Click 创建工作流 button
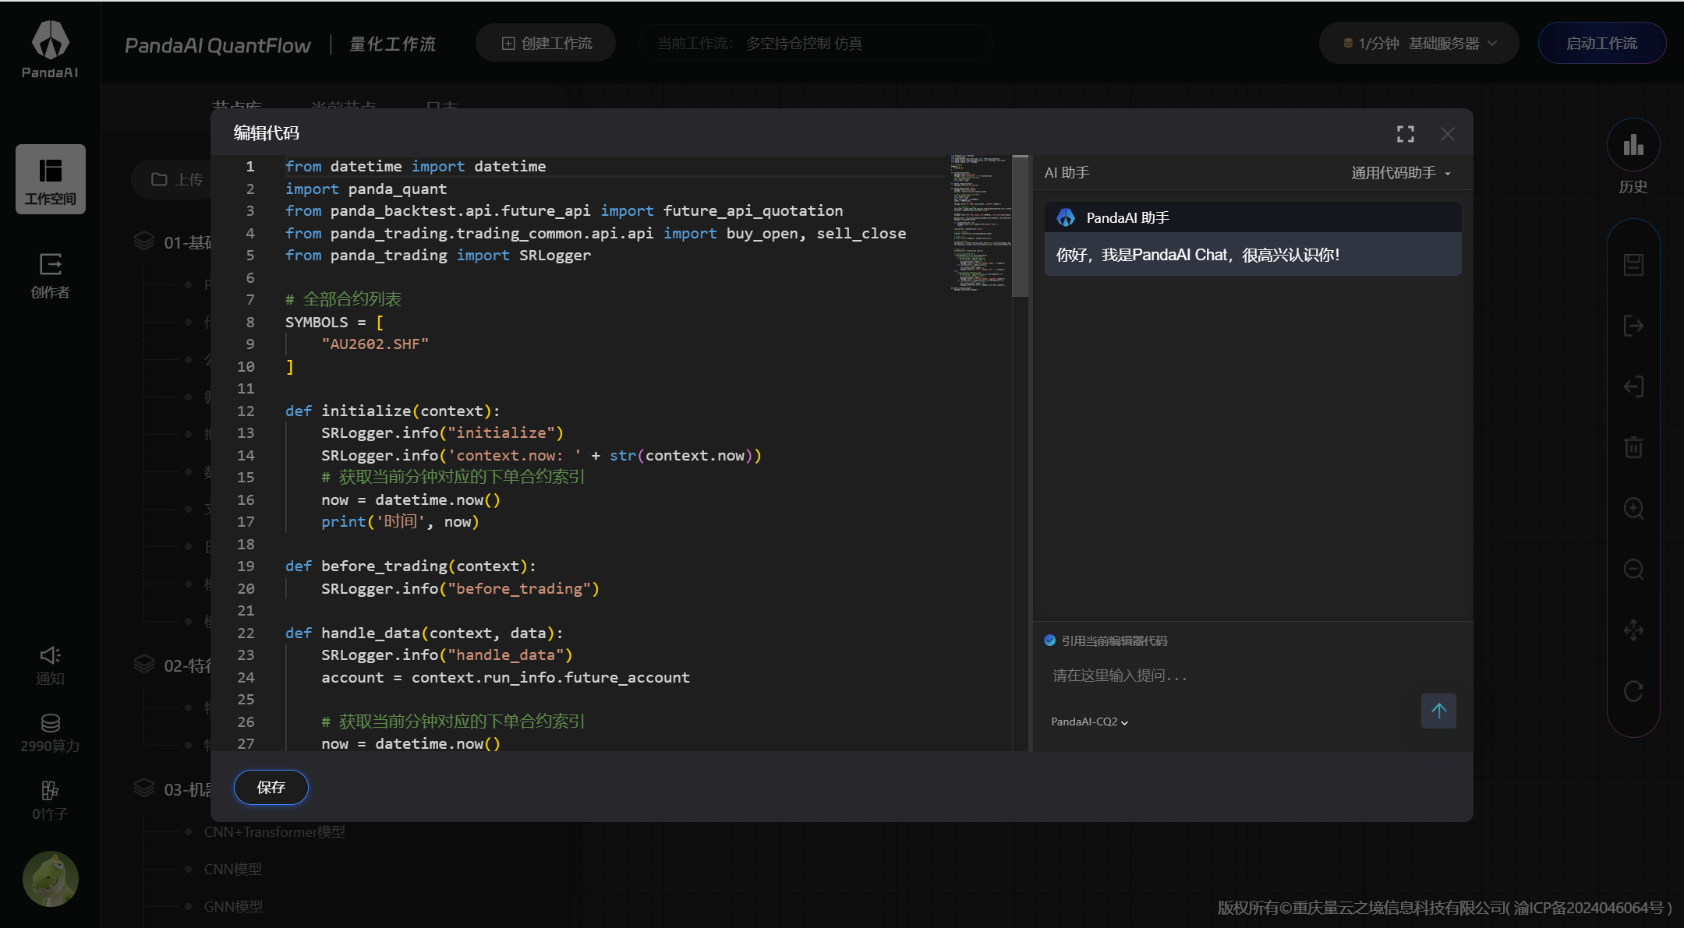 coord(546,44)
